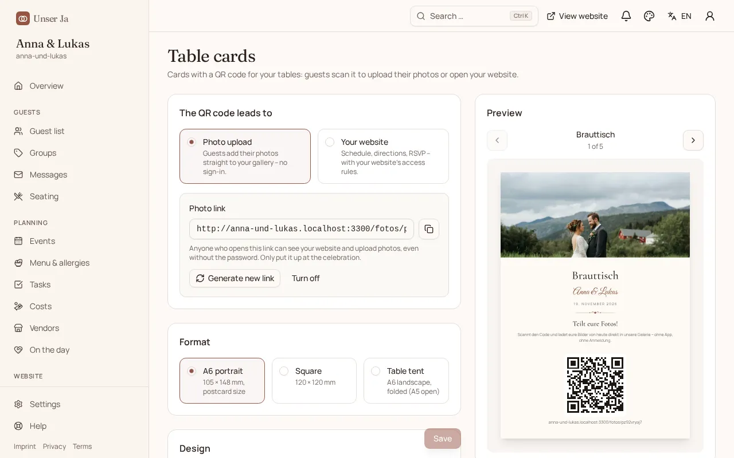This screenshot has height=458, width=734.
Task: Show the next card in preview
Action: [x=693, y=140]
